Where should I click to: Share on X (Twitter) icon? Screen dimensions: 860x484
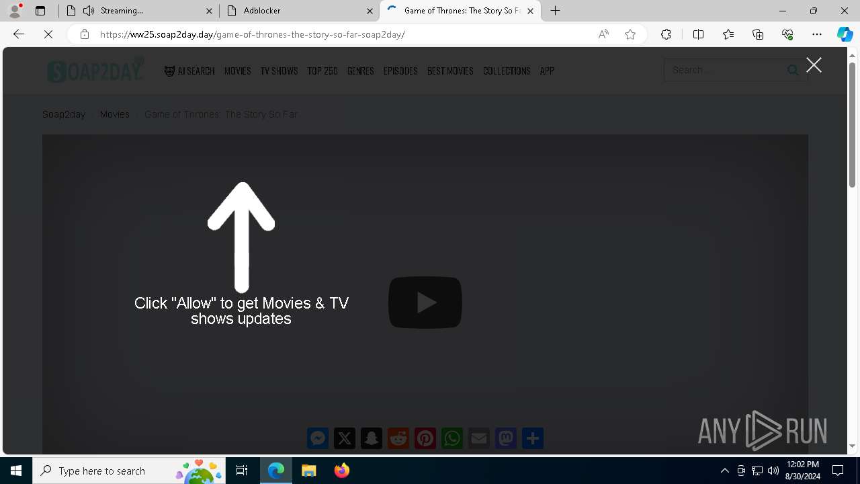click(x=345, y=438)
